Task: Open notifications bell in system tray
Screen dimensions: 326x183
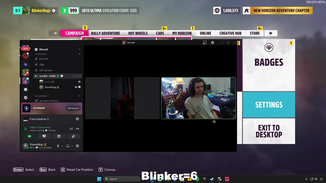Action: pos(321,179)
